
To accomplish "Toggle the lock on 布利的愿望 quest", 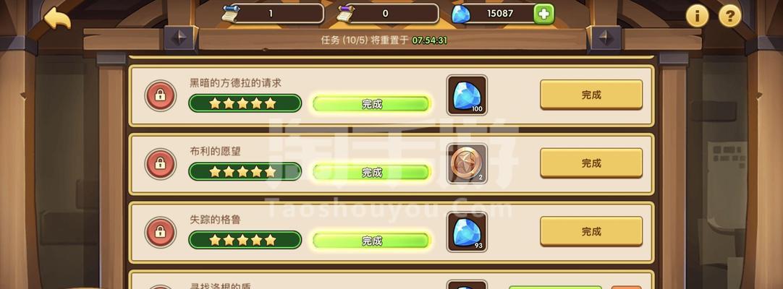I will (x=161, y=163).
